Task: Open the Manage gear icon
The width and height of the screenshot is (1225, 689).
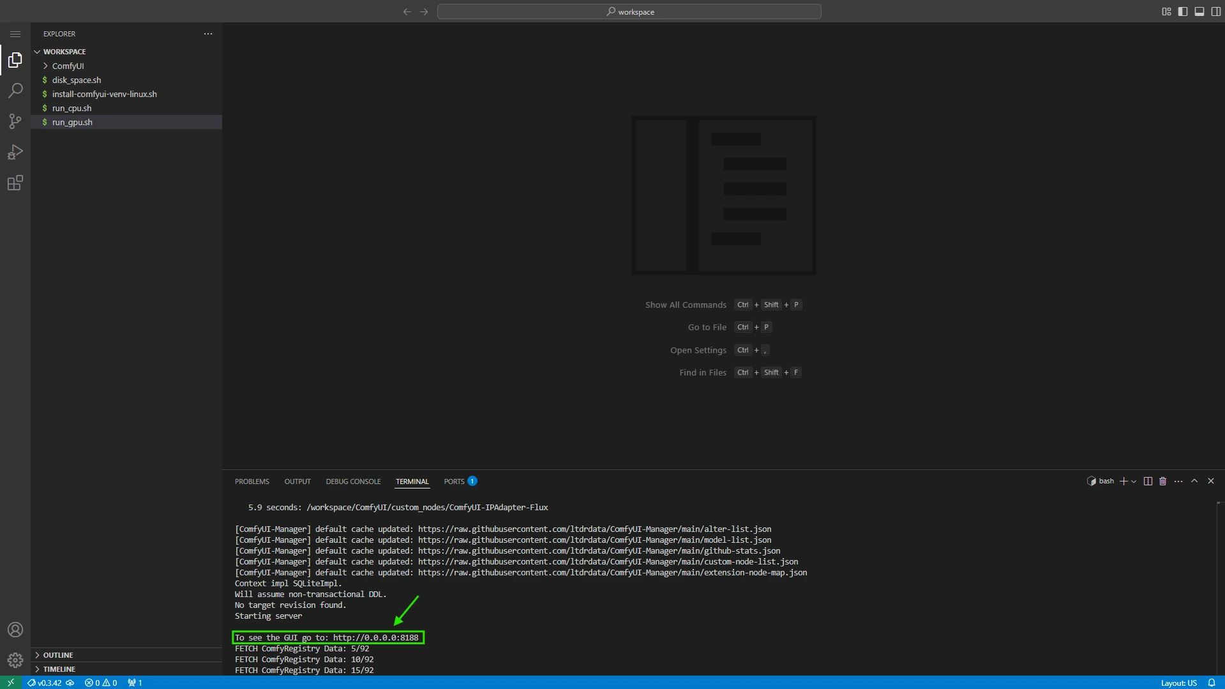Action: [15, 660]
